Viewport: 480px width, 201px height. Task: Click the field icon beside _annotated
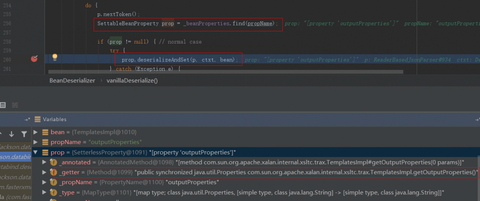coord(54,162)
